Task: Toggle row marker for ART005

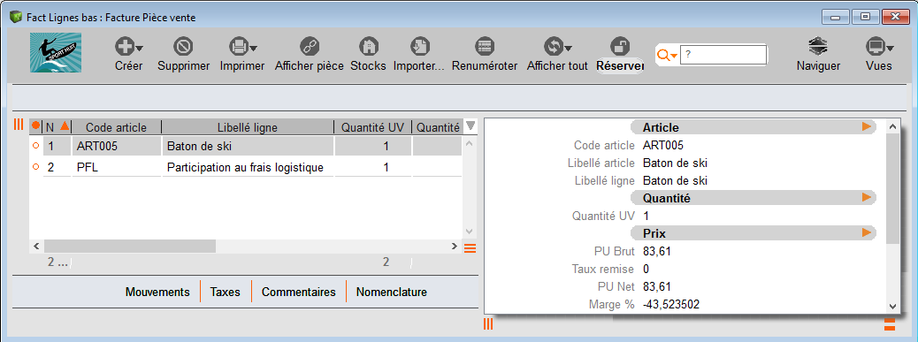Action: tap(35, 146)
